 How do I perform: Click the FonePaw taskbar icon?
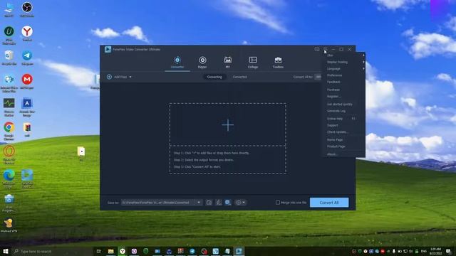point(239,251)
